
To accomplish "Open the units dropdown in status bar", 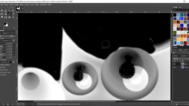I will click(28, 104).
